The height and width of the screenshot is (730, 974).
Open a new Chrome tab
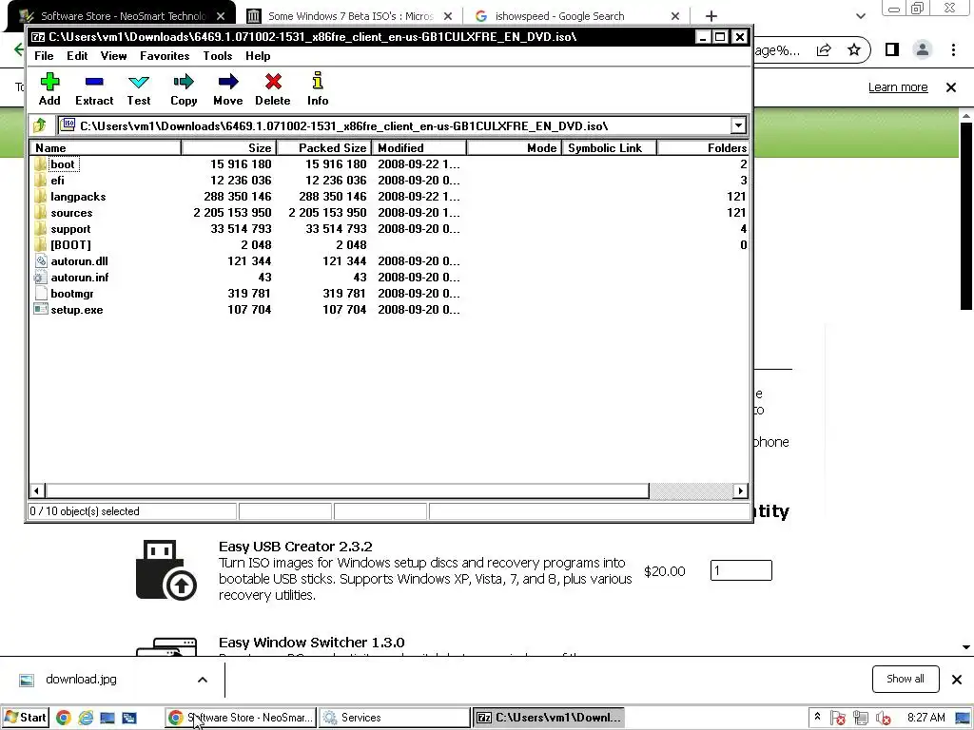[711, 16]
